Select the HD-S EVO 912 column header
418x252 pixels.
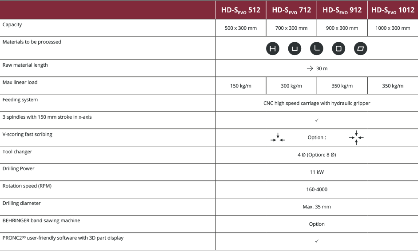342,10
